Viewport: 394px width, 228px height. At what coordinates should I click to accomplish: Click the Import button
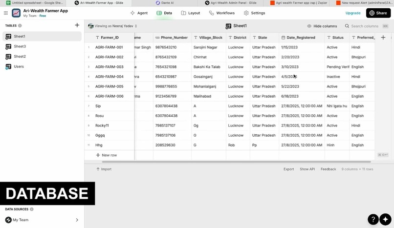tap(104, 169)
